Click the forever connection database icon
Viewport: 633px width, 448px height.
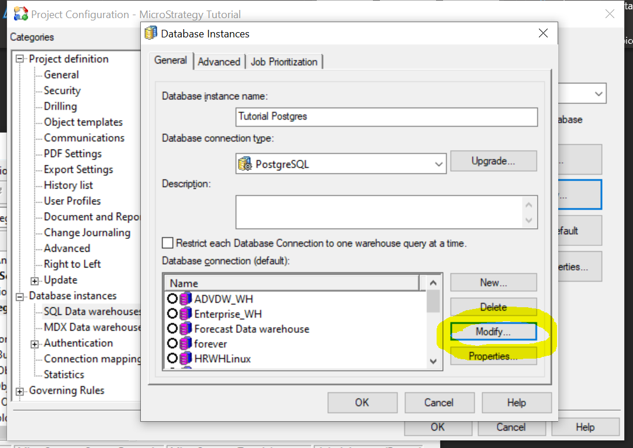pos(185,343)
